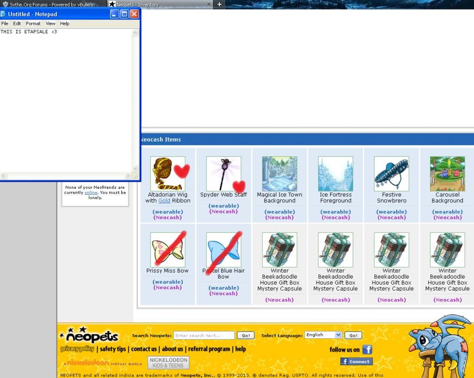Click the Facebook icon beside follow us on
474x378 pixels.
[x=367, y=350]
